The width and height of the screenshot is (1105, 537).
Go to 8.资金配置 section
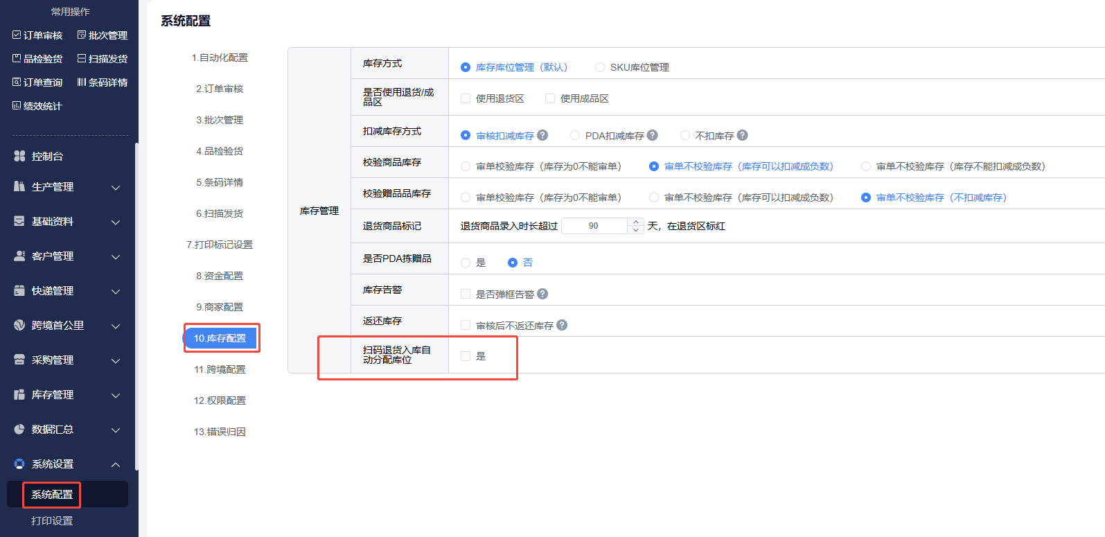220,276
